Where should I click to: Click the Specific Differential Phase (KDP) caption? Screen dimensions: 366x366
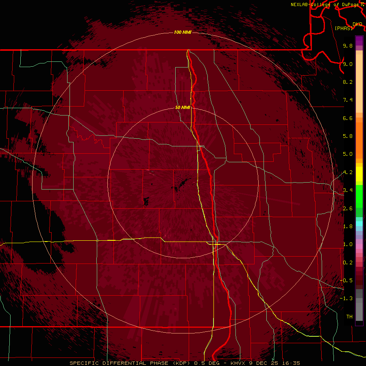[130, 363]
